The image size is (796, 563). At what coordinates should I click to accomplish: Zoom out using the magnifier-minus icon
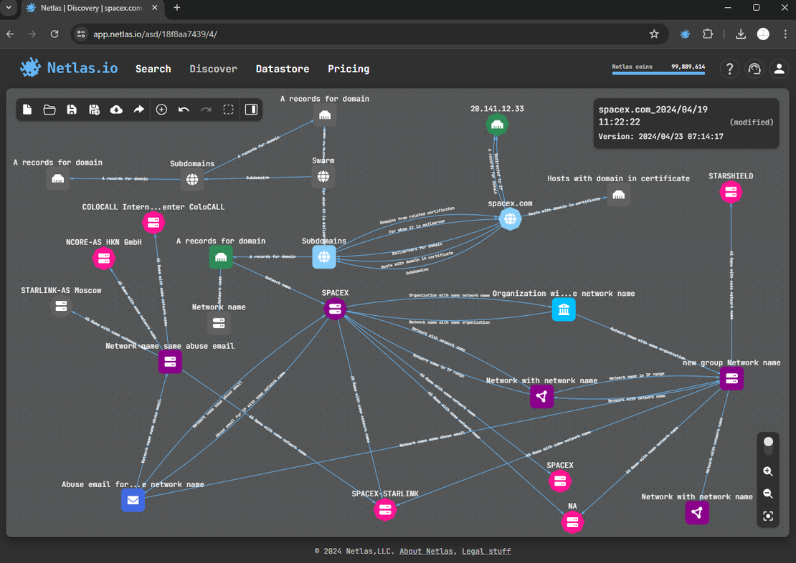(x=768, y=494)
